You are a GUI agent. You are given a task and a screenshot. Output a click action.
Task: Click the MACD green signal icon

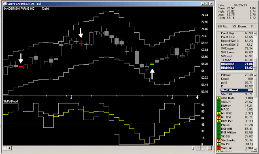click(219, 110)
